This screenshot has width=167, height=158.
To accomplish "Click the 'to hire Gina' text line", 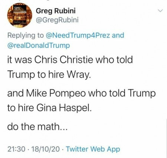I will [49, 108].
